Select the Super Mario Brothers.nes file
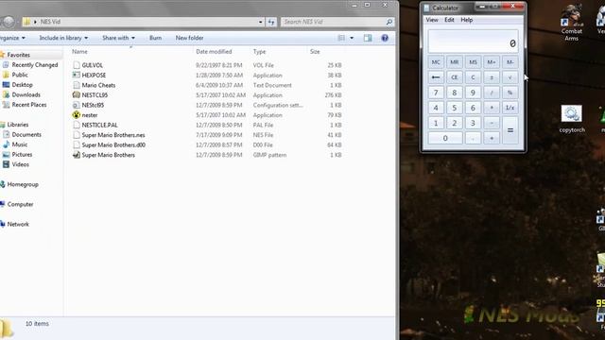This screenshot has height=340, width=605. (113, 135)
